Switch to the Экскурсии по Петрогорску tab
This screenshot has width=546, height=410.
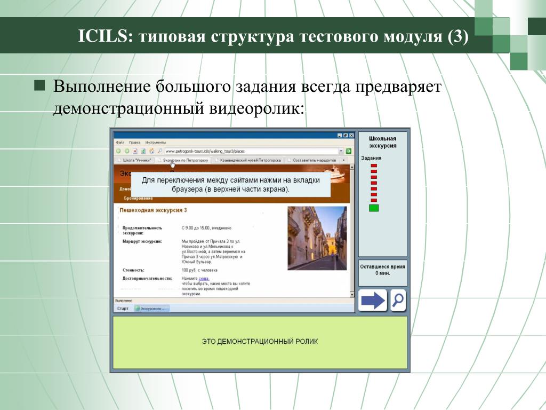tap(183, 160)
